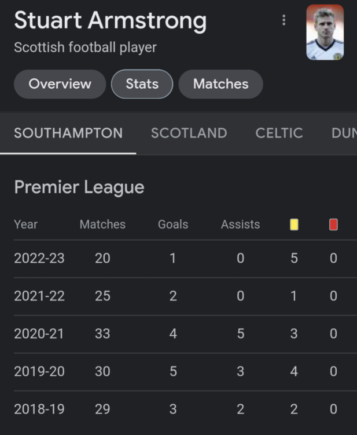Click the Year column header
This screenshot has width=357, height=435.
pyautogui.click(x=25, y=224)
